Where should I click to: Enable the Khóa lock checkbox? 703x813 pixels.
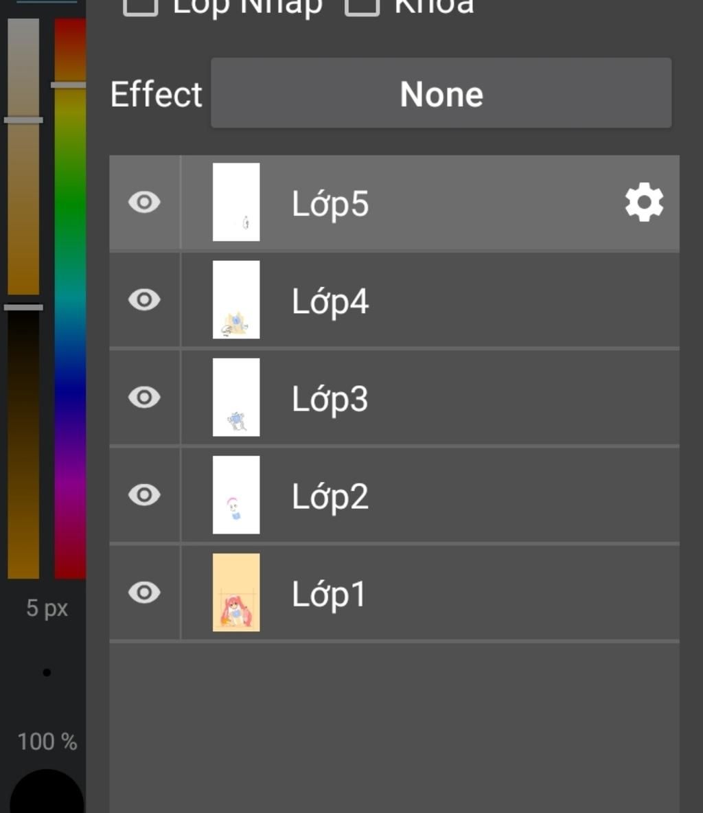[x=362, y=6]
